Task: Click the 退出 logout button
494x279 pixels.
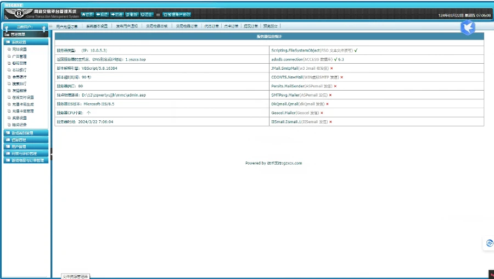Action: 147,14
